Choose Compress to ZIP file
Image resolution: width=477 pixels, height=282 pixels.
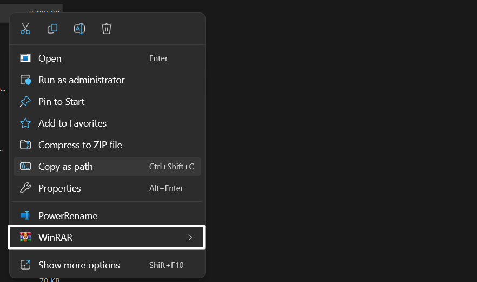80,145
